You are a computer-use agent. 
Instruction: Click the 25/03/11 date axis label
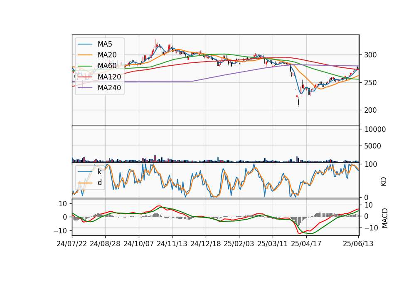pos(273,244)
